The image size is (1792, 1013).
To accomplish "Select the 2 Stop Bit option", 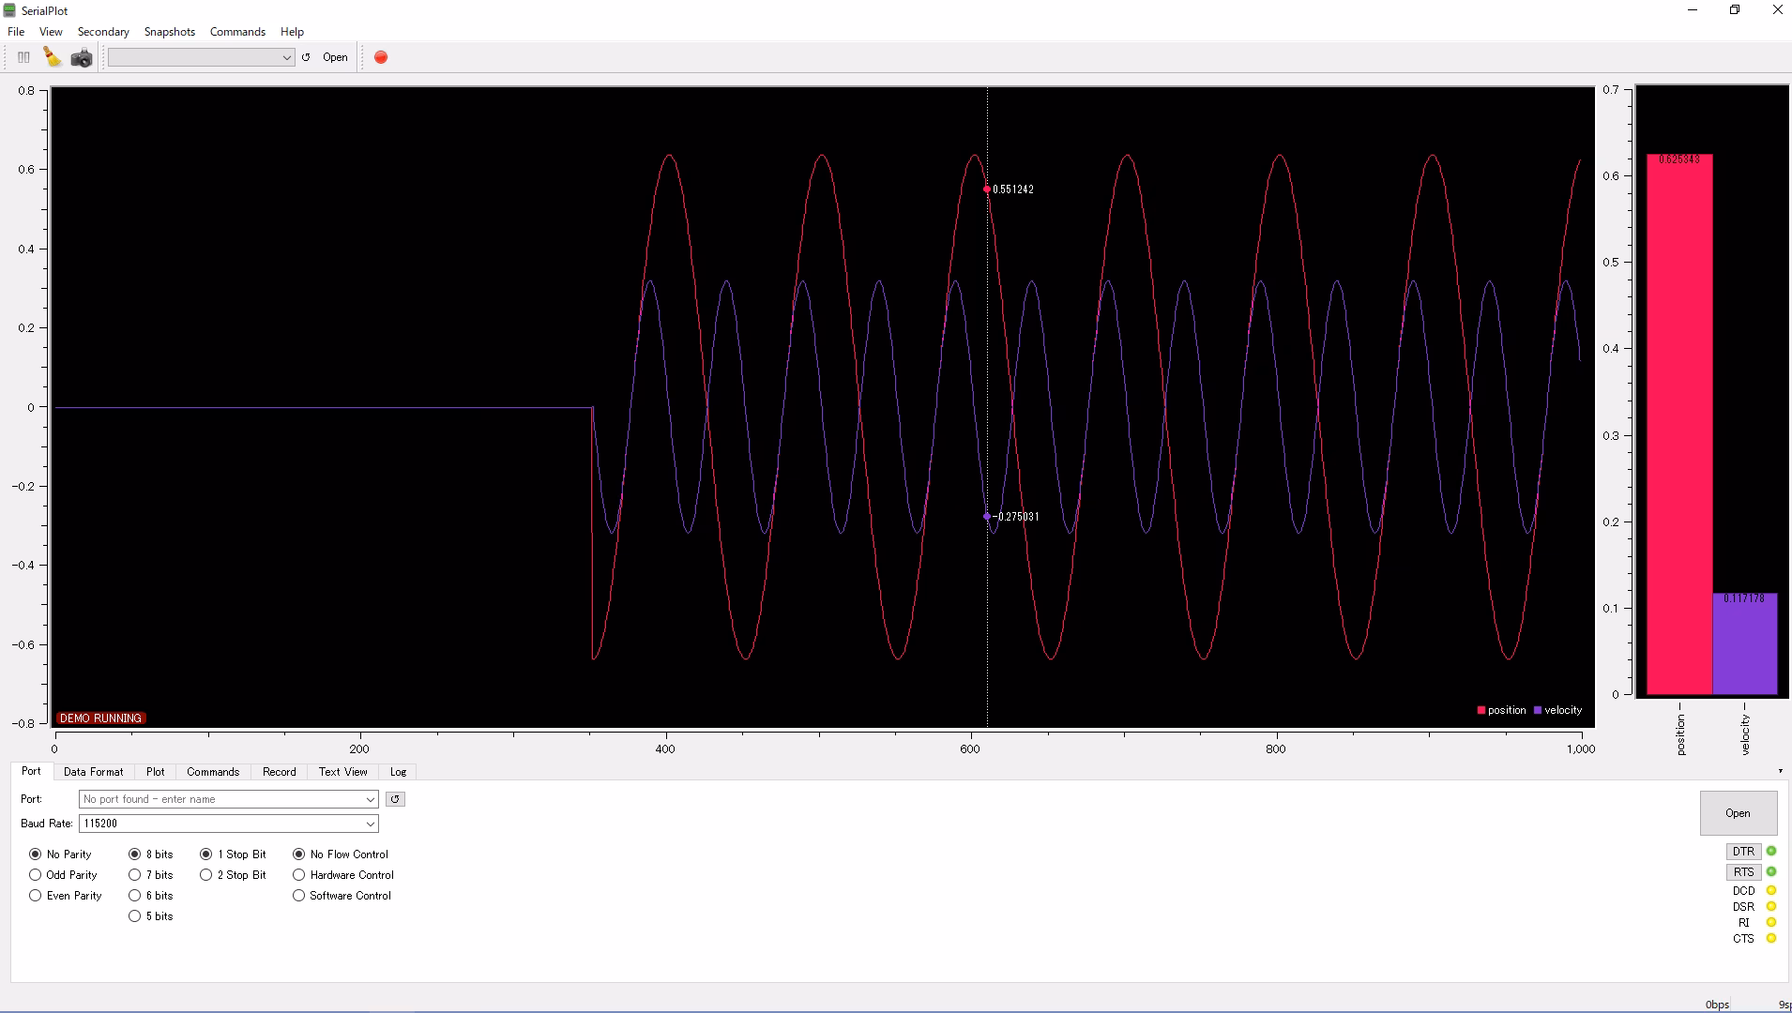I will [205, 874].
